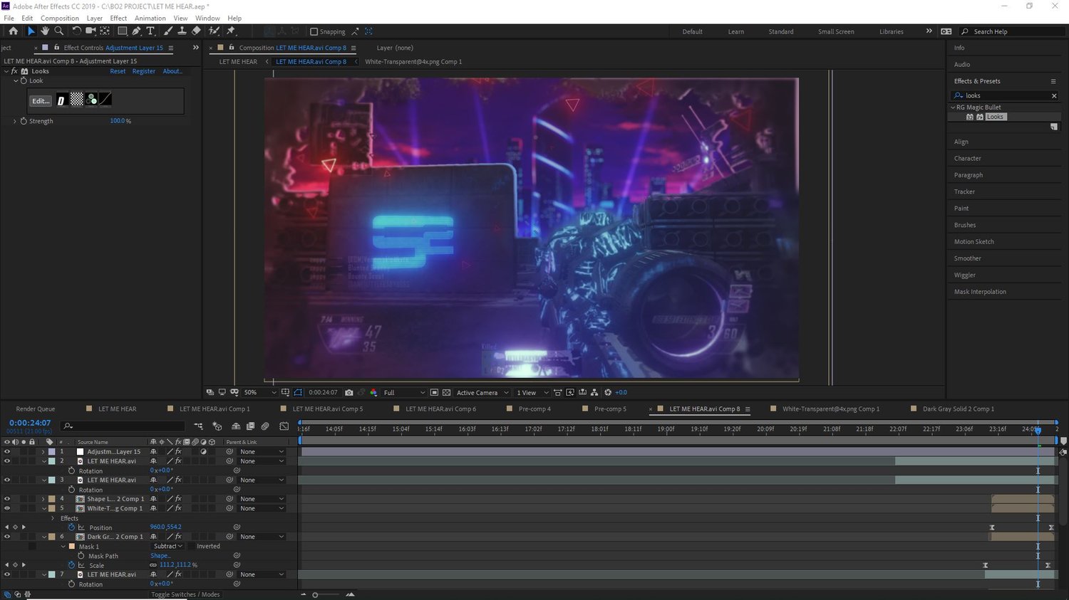
Task: Open the 50% magnification dropdown
Action: point(260,392)
